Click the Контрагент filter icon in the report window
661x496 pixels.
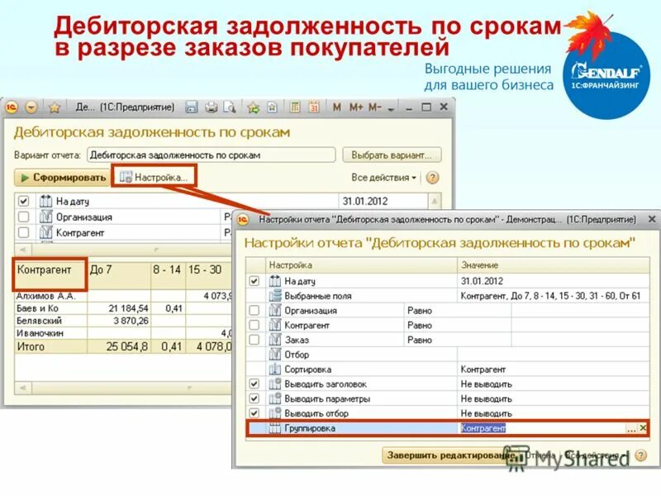(45, 232)
